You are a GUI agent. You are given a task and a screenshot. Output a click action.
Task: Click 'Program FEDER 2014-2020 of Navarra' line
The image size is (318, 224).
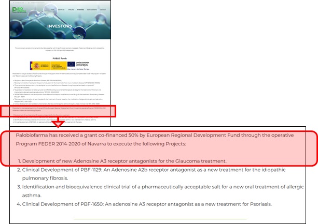pos(101,144)
